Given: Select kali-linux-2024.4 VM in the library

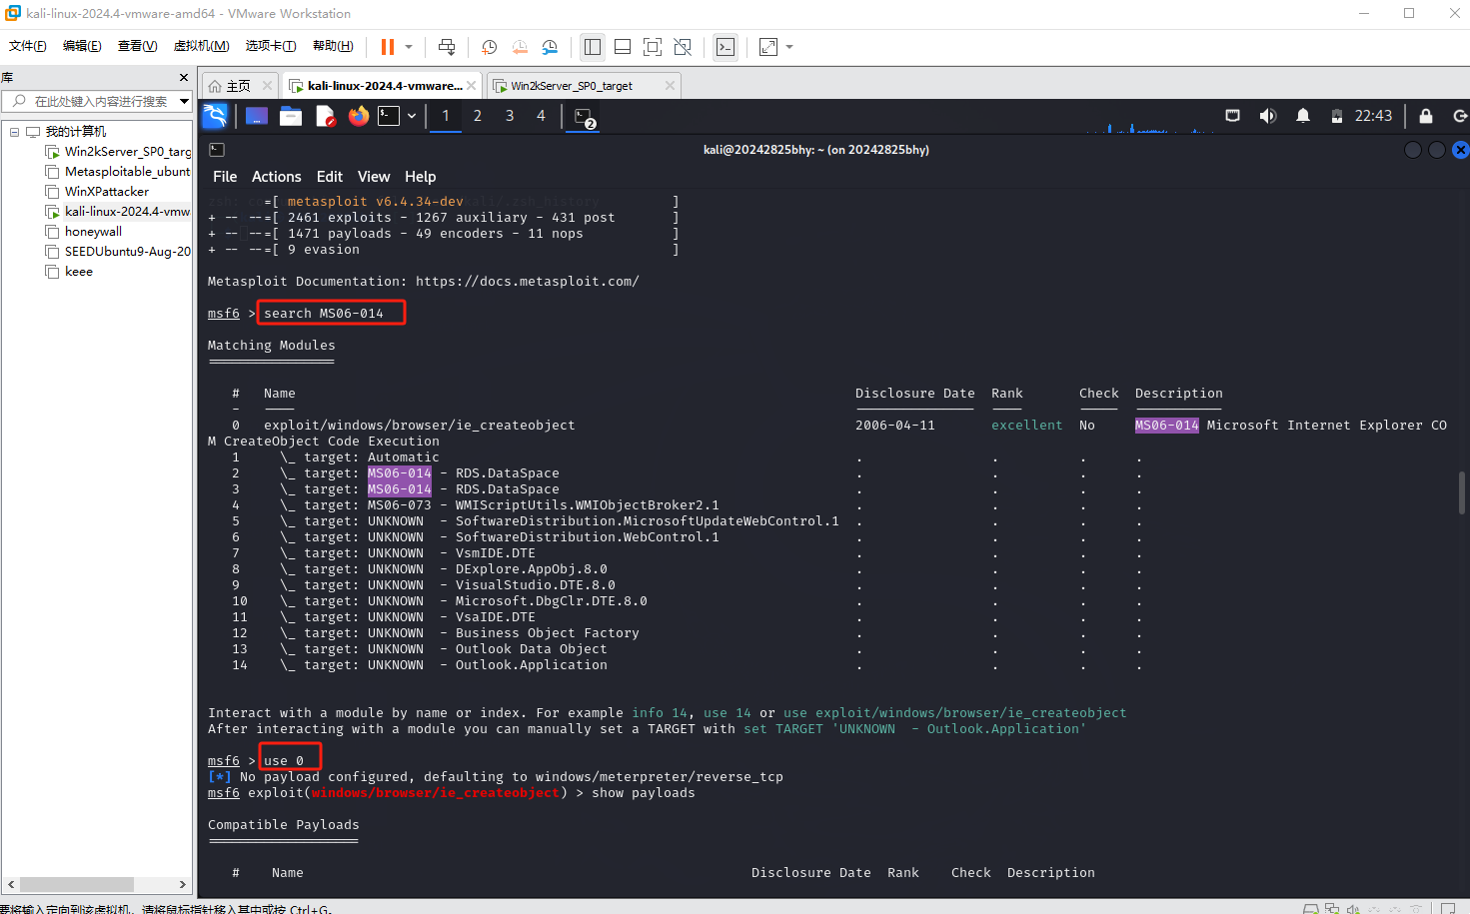Looking at the screenshot, I should pyautogui.click(x=118, y=212).
